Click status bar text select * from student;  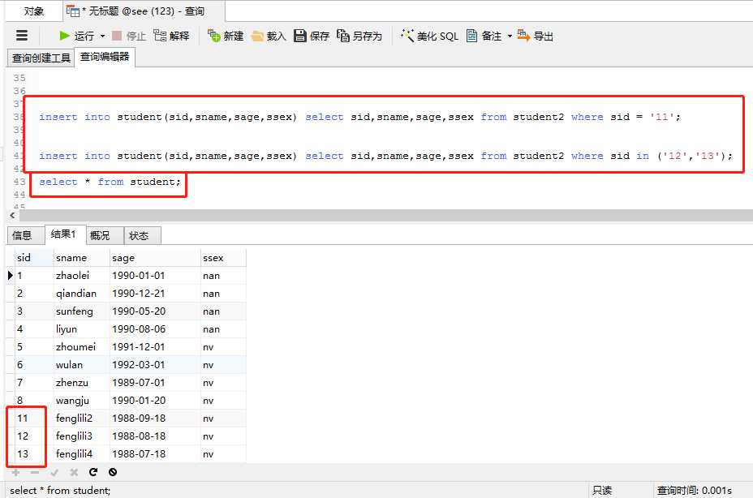60,491
